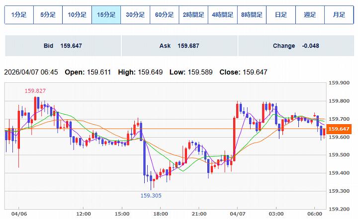Viewport: 358px width, 219px height.
Task: Show the 2時間足 chart
Action: 193,15
